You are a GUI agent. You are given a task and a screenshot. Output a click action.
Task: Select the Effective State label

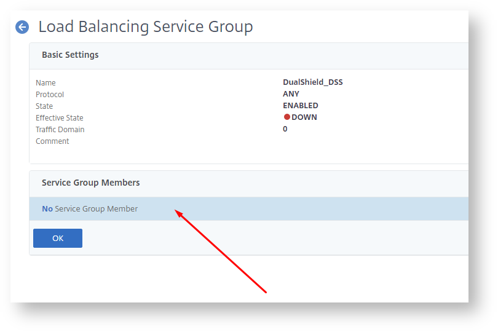[x=59, y=118]
